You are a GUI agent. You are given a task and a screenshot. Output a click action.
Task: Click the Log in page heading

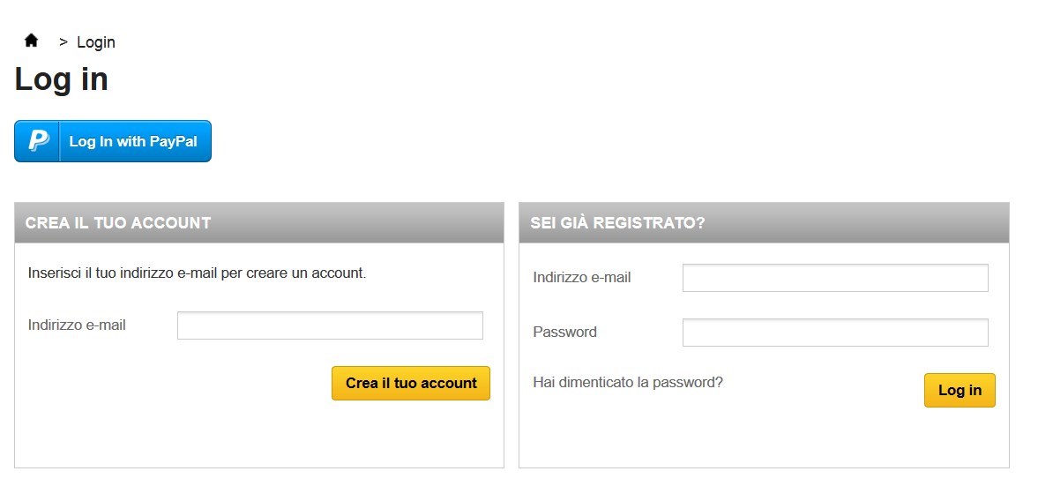[x=61, y=79]
